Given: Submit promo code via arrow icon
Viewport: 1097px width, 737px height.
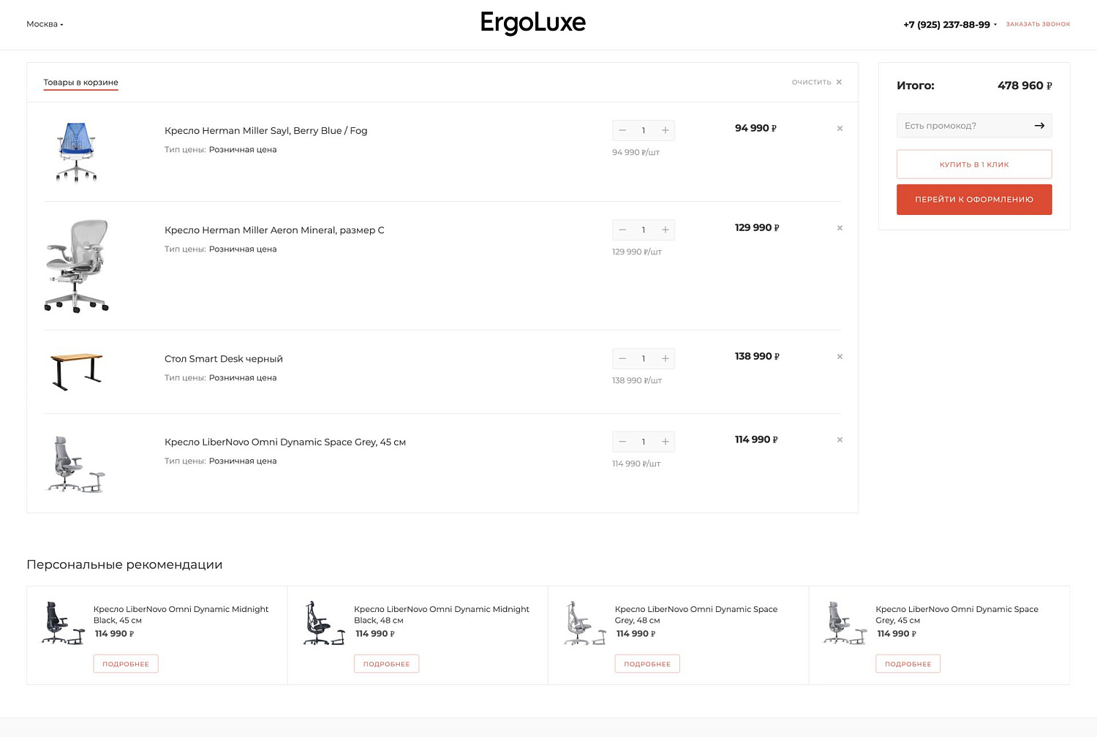Looking at the screenshot, I should click(x=1038, y=125).
